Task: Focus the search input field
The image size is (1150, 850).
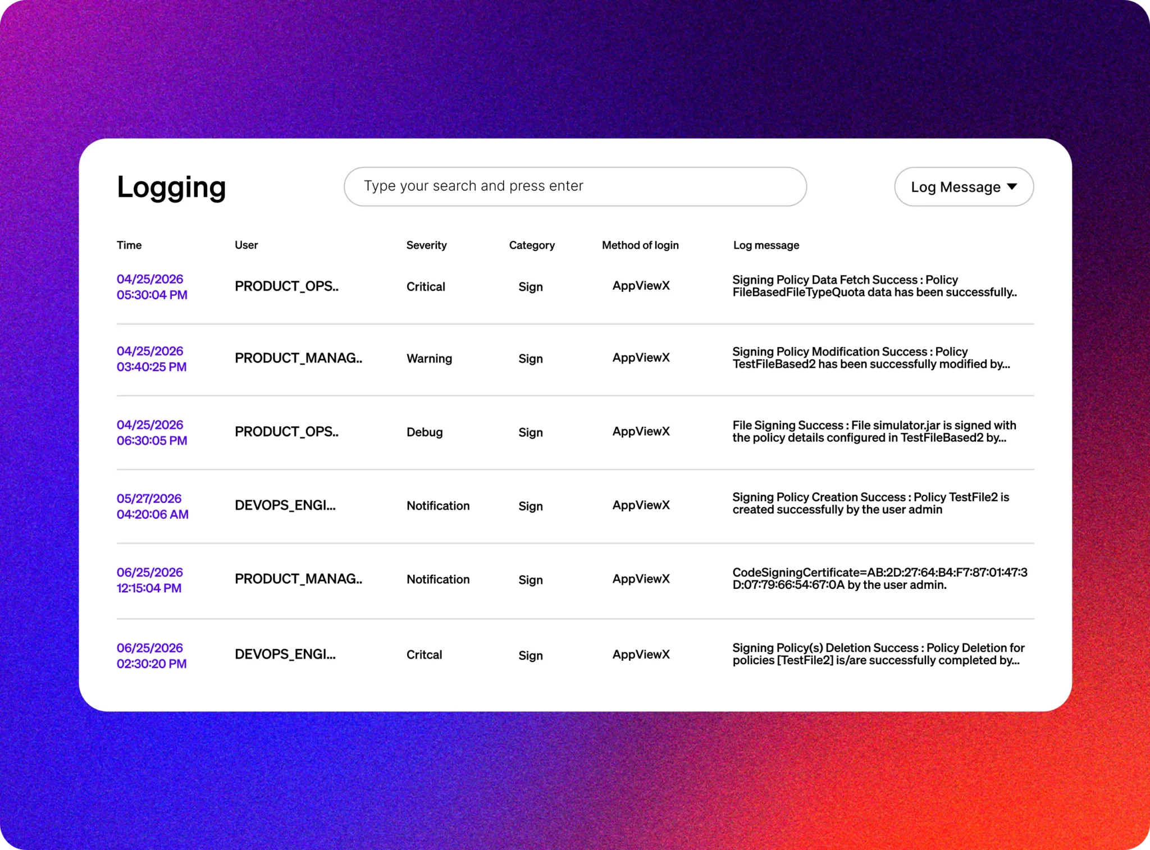Action: [x=575, y=186]
